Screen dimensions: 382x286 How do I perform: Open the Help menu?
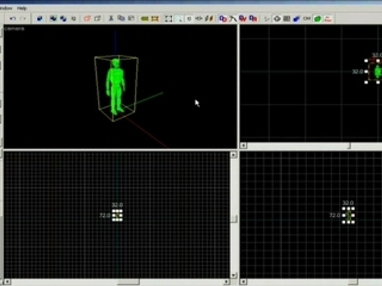coord(21,8)
